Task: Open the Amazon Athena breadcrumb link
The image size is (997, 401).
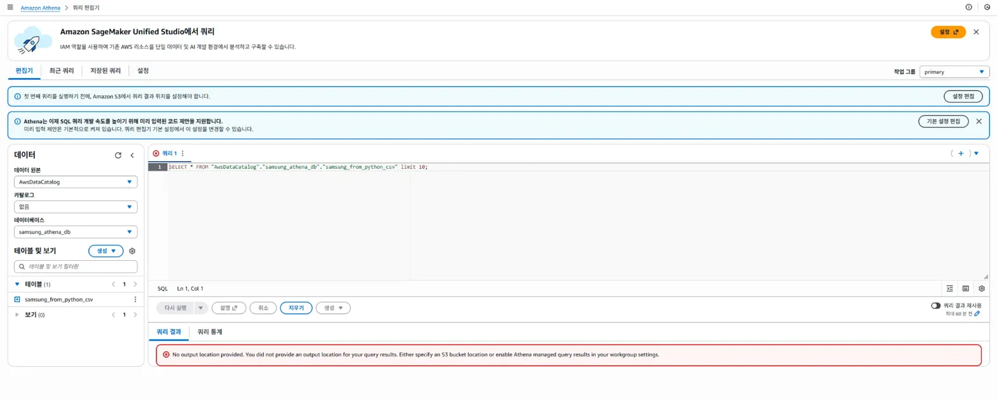Action: pyautogui.click(x=42, y=7)
